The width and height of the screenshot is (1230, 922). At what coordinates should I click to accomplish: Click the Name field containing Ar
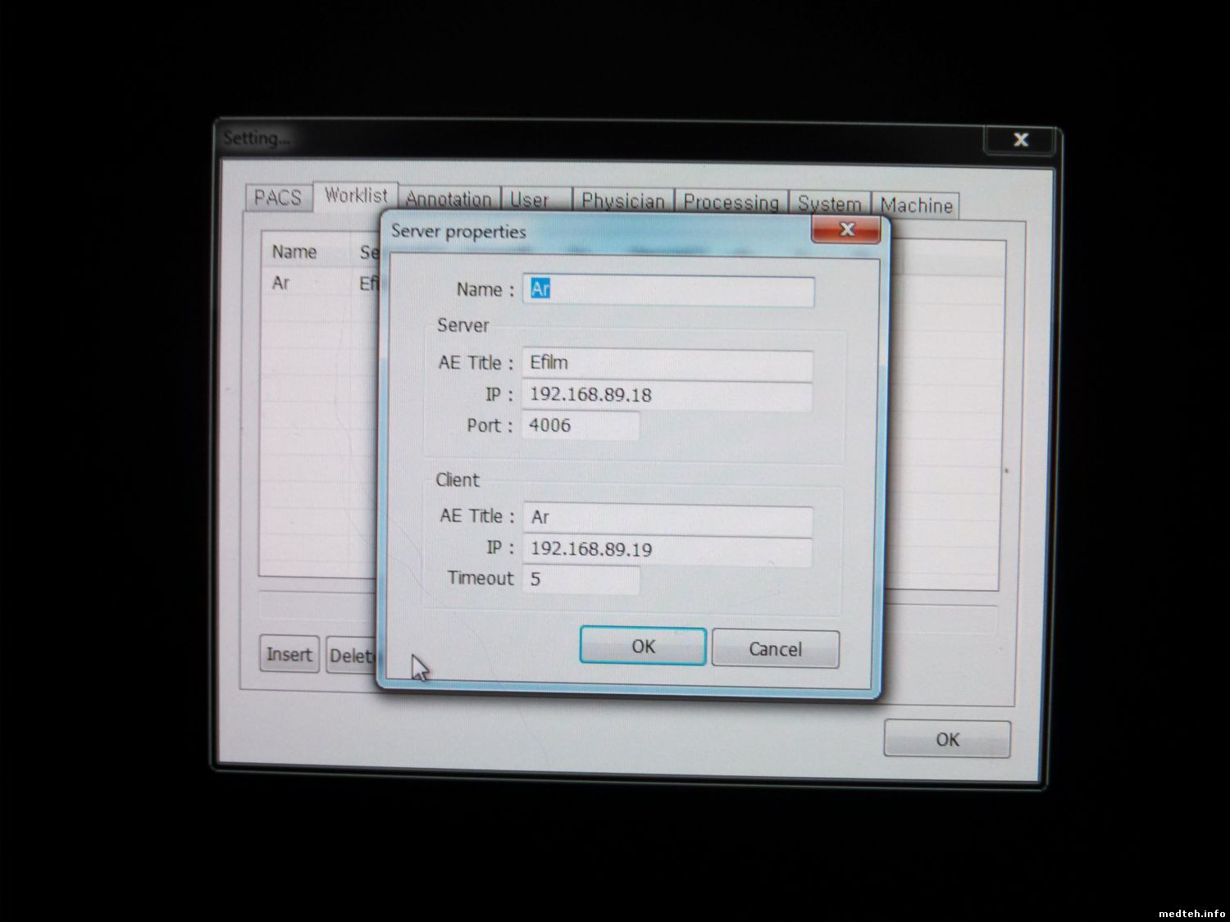click(668, 290)
